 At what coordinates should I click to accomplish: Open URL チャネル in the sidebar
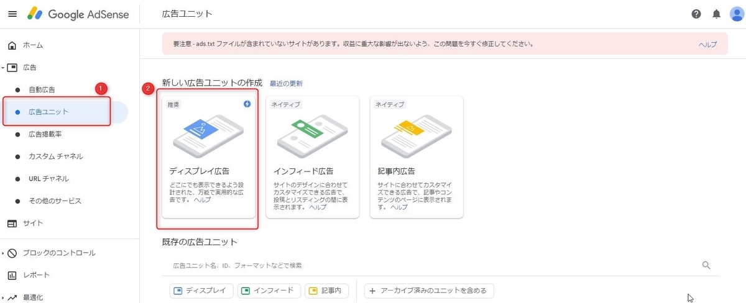(x=48, y=179)
